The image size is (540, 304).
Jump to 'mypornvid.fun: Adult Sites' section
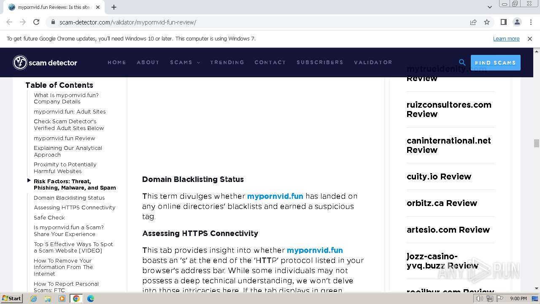click(70, 111)
